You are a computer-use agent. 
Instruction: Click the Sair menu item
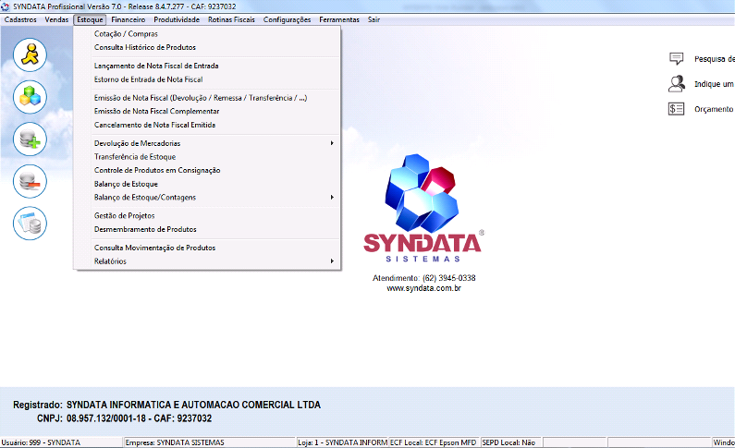[374, 19]
